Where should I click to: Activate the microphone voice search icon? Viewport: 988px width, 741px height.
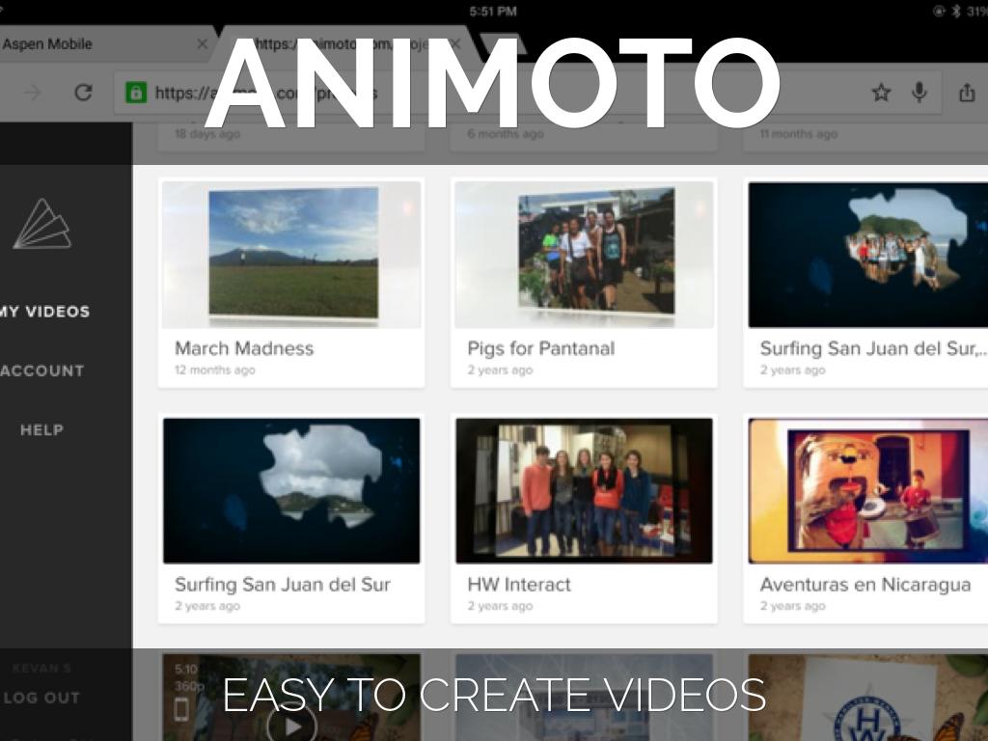(x=919, y=93)
